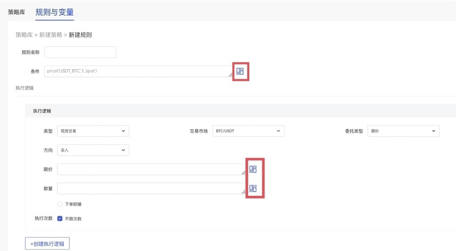The image size is (456, 251).
Task: Click the +创建执行逻辑 button
Action: click(x=47, y=244)
